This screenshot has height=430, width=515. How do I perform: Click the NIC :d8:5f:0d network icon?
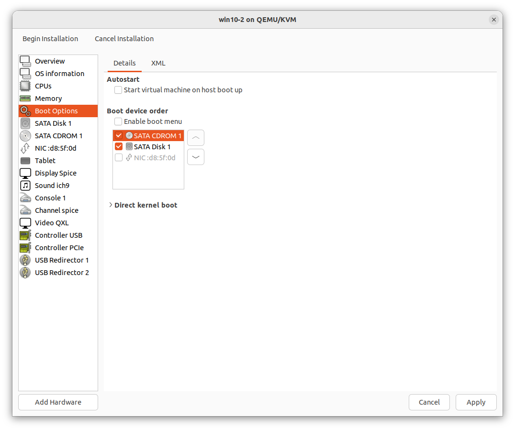25,148
